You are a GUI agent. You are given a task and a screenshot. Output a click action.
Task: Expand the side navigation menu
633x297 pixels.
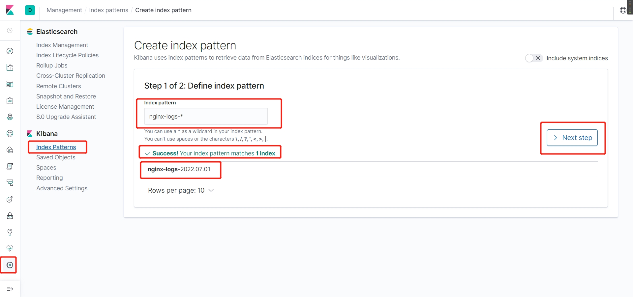pyautogui.click(x=10, y=289)
